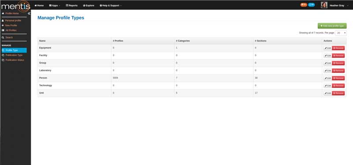Edit the Equipment profile type
This screenshot has height=165, width=353.
(x=328, y=48)
